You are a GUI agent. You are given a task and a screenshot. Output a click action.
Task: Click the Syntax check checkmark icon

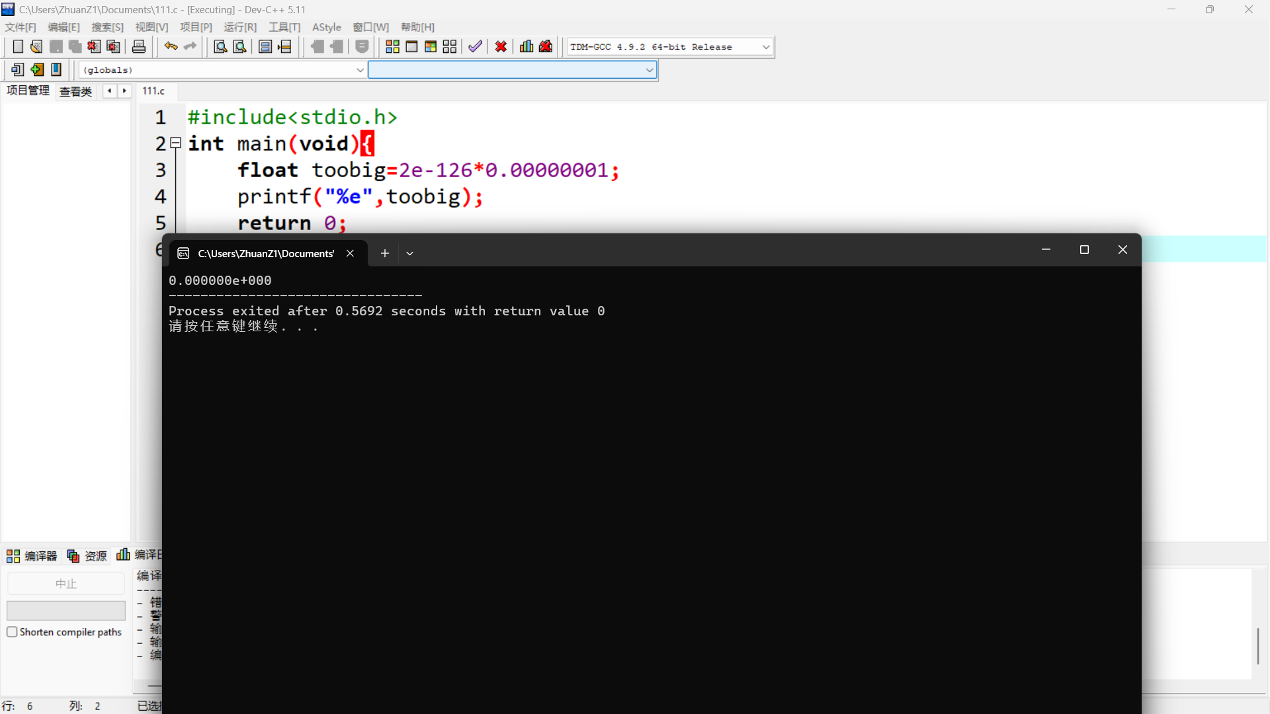pyautogui.click(x=475, y=46)
